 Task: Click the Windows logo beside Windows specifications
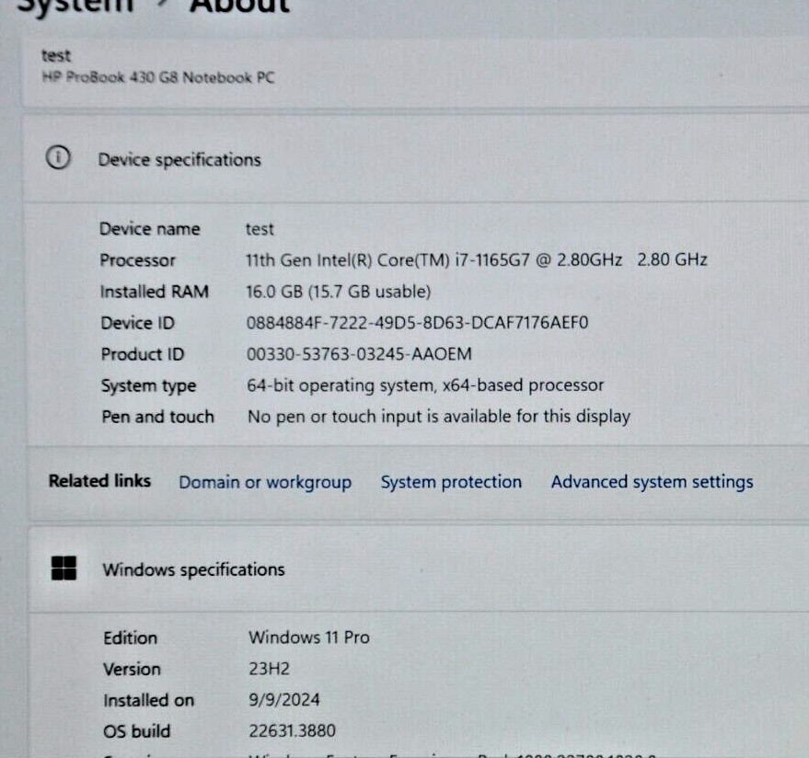click(64, 568)
